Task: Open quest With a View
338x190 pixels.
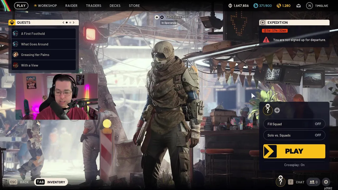Action: pos(44,65)
